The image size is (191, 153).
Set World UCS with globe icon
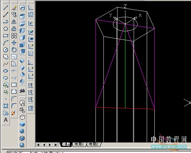31,32
